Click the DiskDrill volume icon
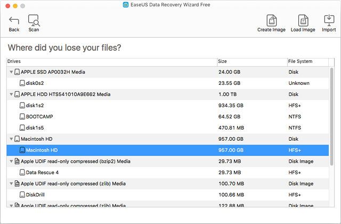The width and height of the screenshot is (341, 224). [x=22, y=195]
